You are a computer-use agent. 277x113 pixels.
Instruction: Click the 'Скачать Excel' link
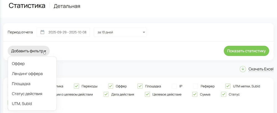click(x=261, y=69)
